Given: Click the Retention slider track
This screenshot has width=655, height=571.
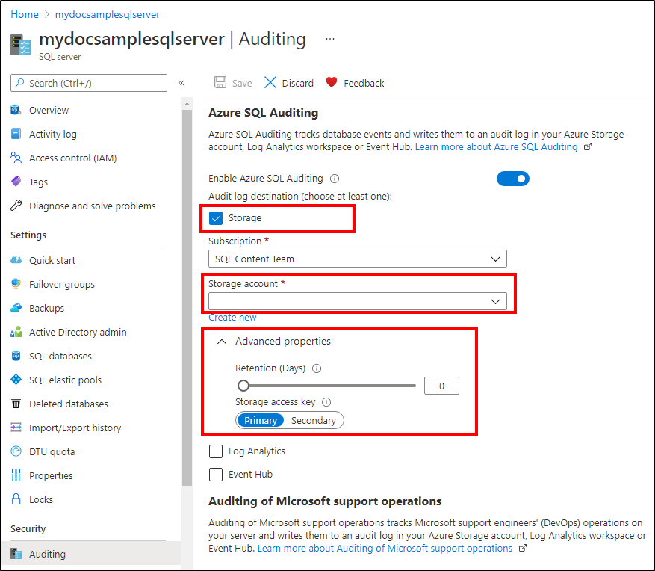Looking at the screenshot, I should tap(326, 386).
